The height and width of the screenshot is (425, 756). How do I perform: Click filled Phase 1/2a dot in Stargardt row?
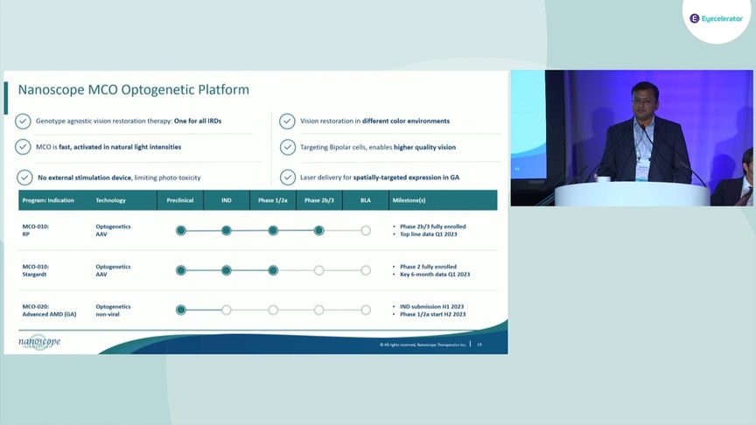tap(273, 270)
